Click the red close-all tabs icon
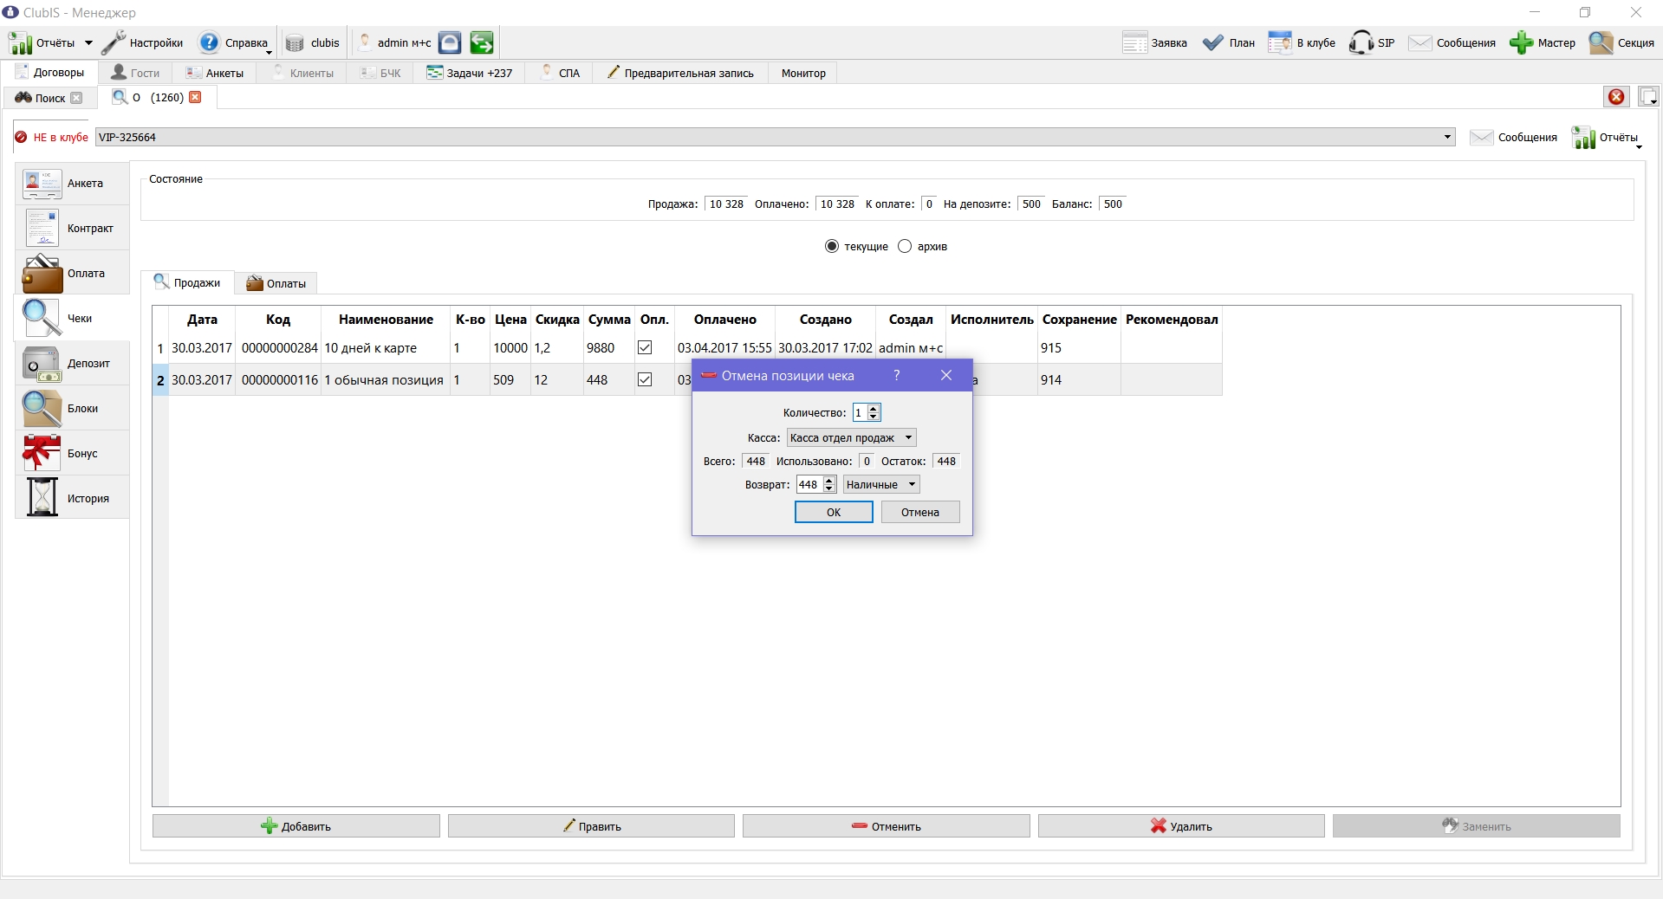 pyautogui.click(x=1616, y=97)
